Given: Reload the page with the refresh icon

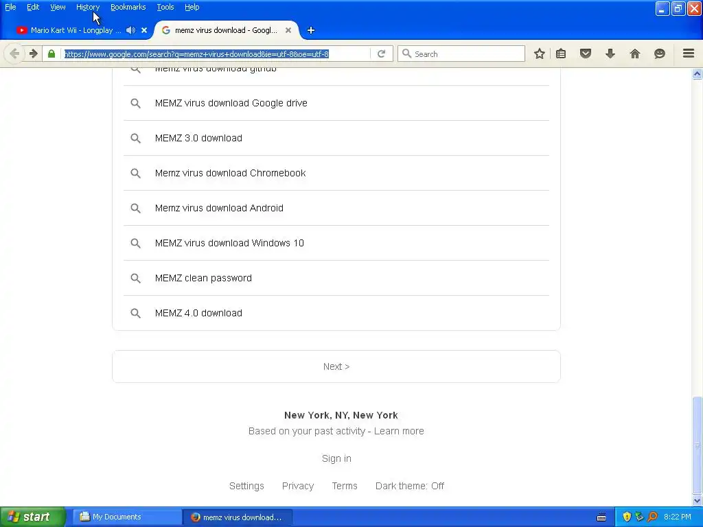Looking at the screenshot, I should 382,54.
